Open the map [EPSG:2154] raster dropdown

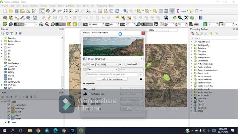click(115, 59)
